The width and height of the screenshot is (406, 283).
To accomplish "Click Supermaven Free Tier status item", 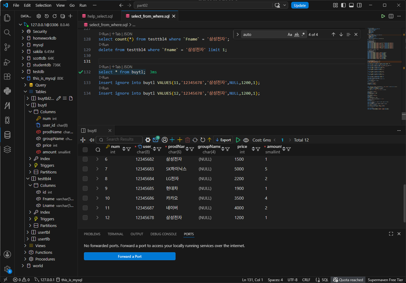I will tap(385, 280).
